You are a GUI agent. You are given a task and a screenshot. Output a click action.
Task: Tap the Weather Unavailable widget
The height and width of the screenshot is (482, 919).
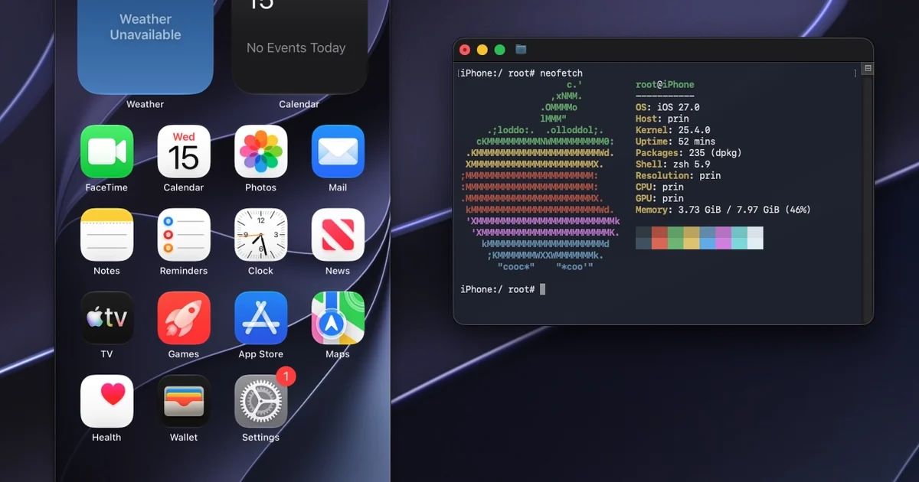point(146,46)
